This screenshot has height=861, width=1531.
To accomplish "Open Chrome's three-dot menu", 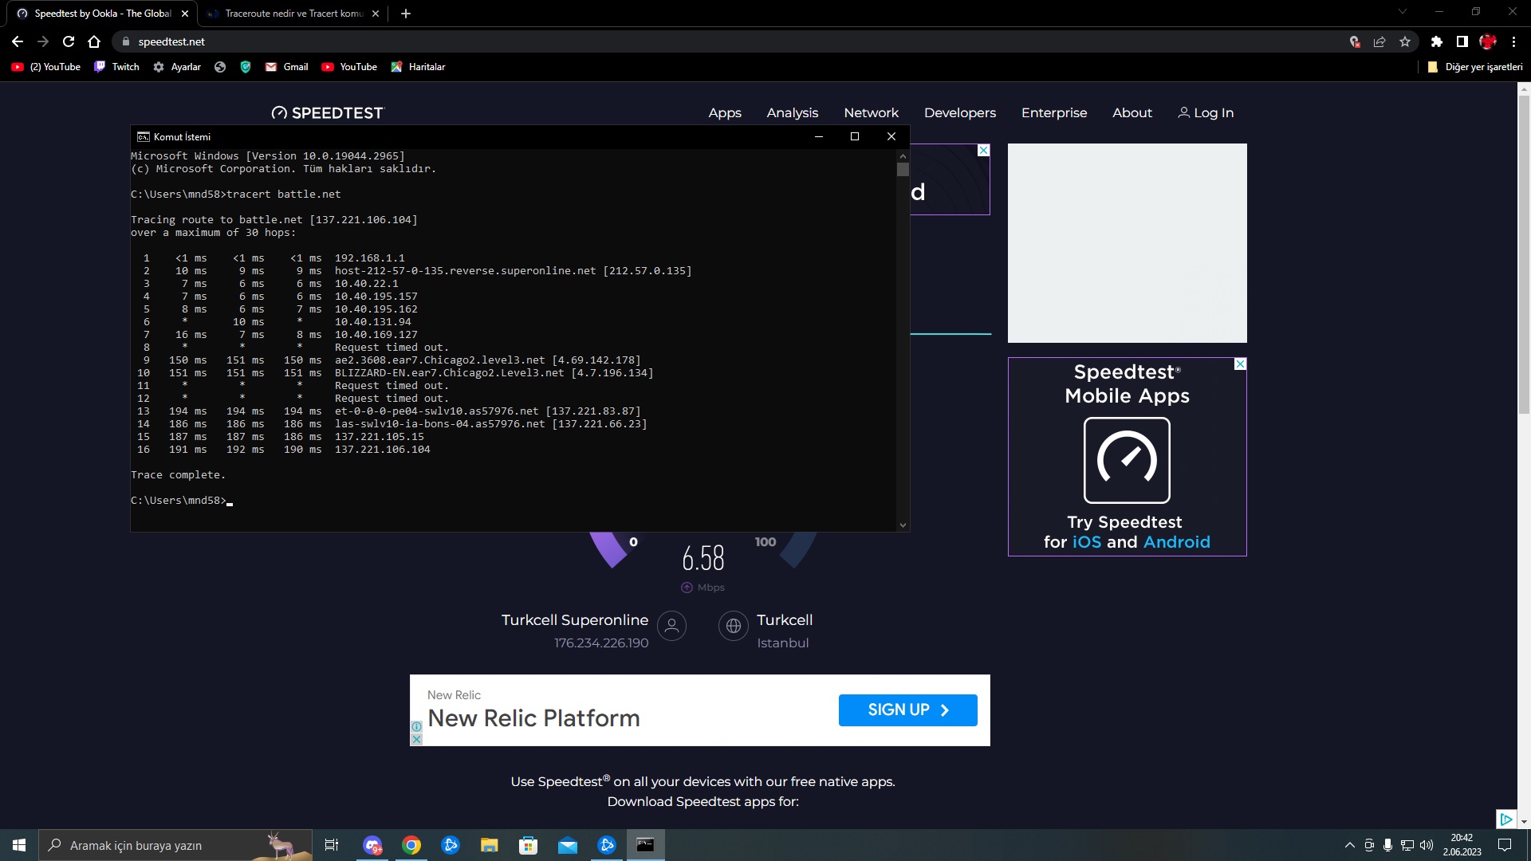I will click(1513, 41).
